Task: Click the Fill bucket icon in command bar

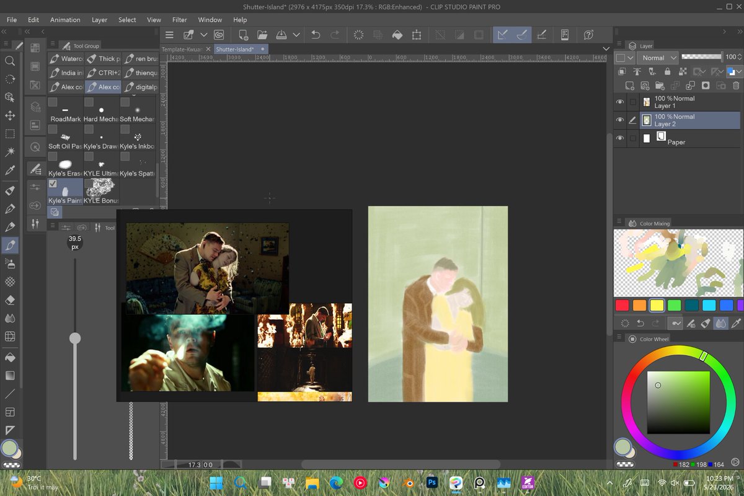Action: click(x=397, y=35)
